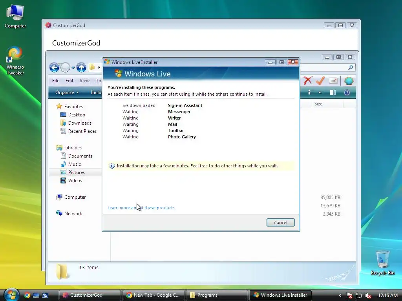This screenshot has width=402, height=301.
Task: Select Favorites in the navigation pane
Action: pyautogui.click(x=69, y=106)
